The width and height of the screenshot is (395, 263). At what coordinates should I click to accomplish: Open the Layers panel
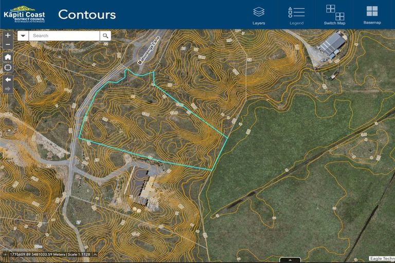point(259,16)
